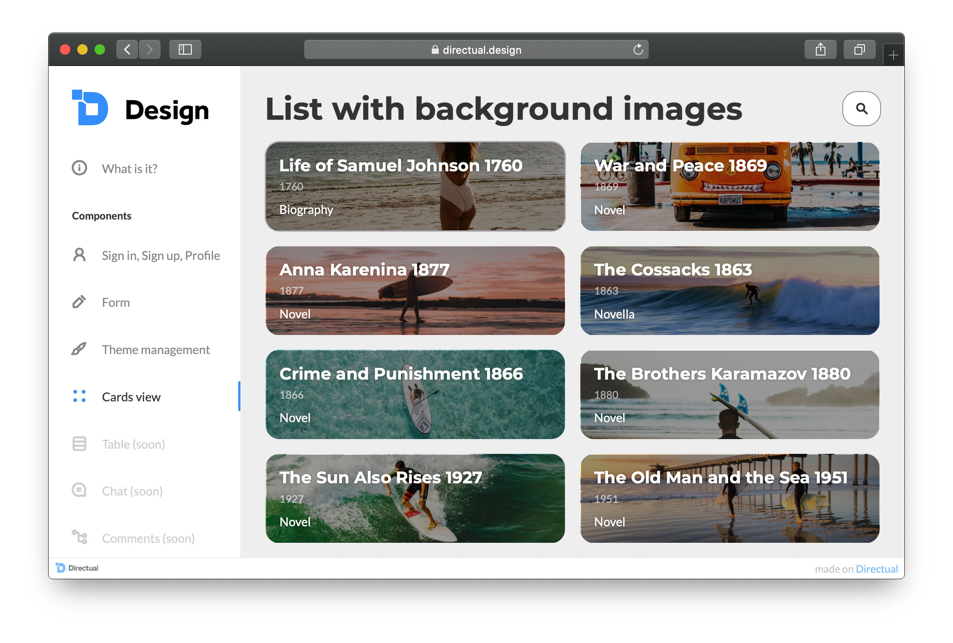Screen dimensions: 953x643
Task: Open Sign in, Sign up, Profile menu item
Action: pos(161,256)
